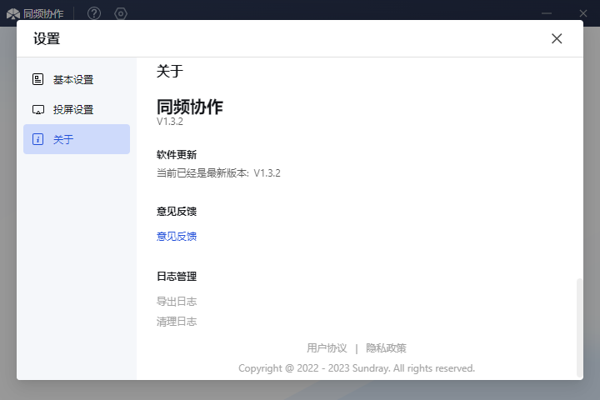Viewport: 600px width, 400px height.
Task: Open the blue 意见反馈 link
Action: click(x=177, y=237)
